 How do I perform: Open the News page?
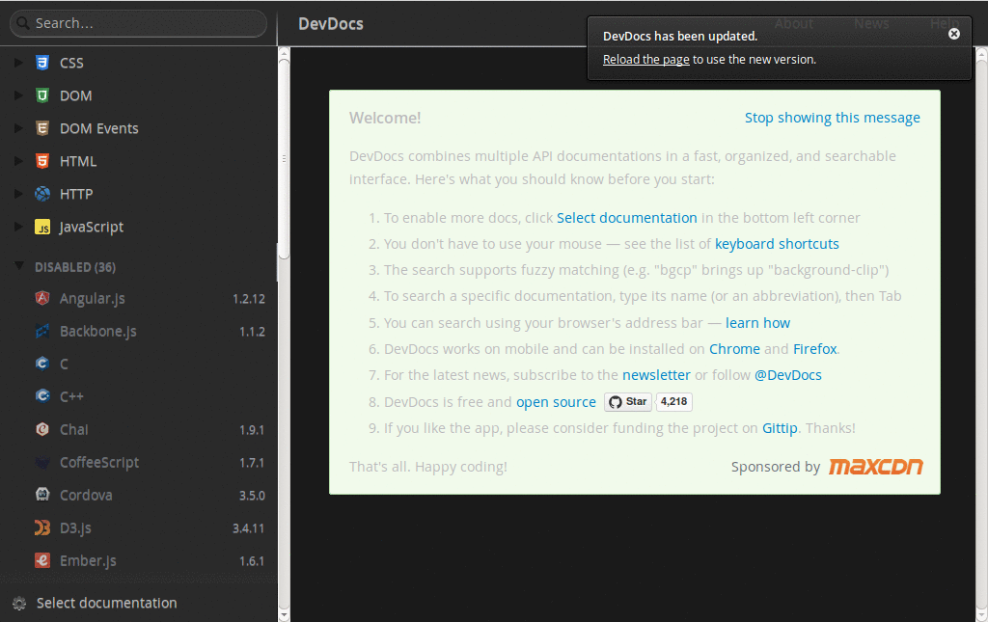coord(871,24)
